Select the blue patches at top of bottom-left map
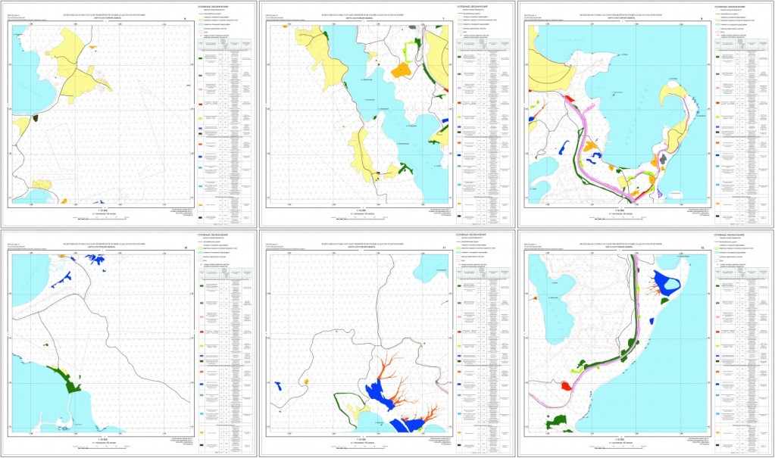 click(95, 258)
